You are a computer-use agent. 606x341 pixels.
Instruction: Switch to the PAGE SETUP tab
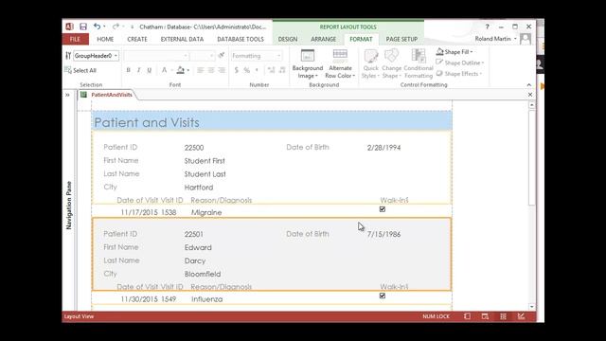[x=401, y=39]
